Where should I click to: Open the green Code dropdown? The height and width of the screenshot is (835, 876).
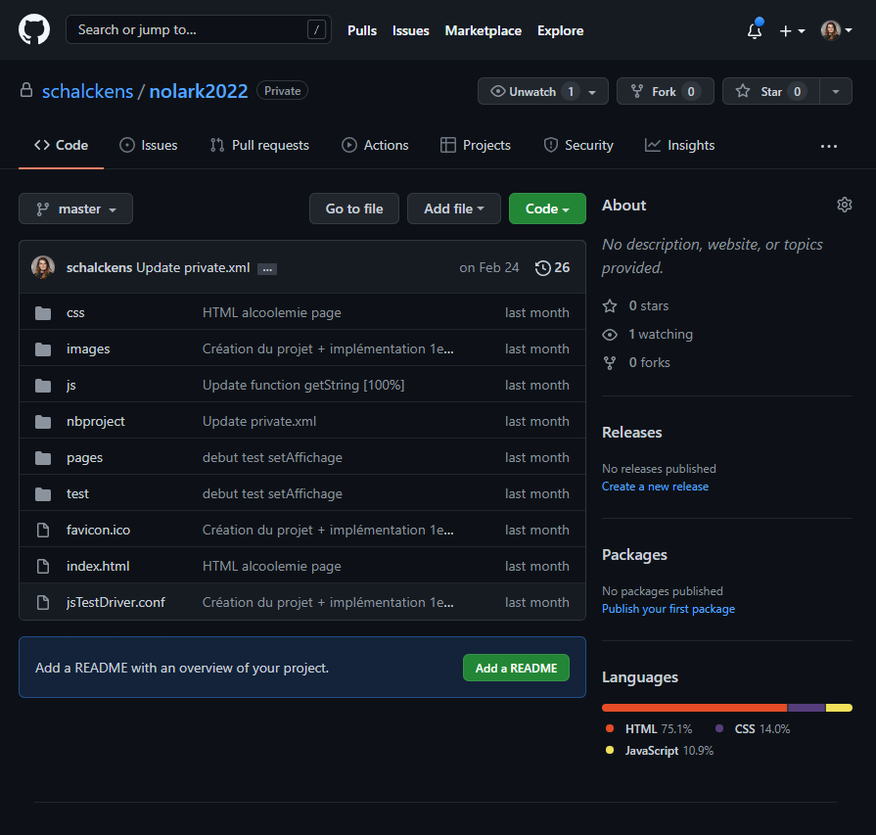coord(547,209)
